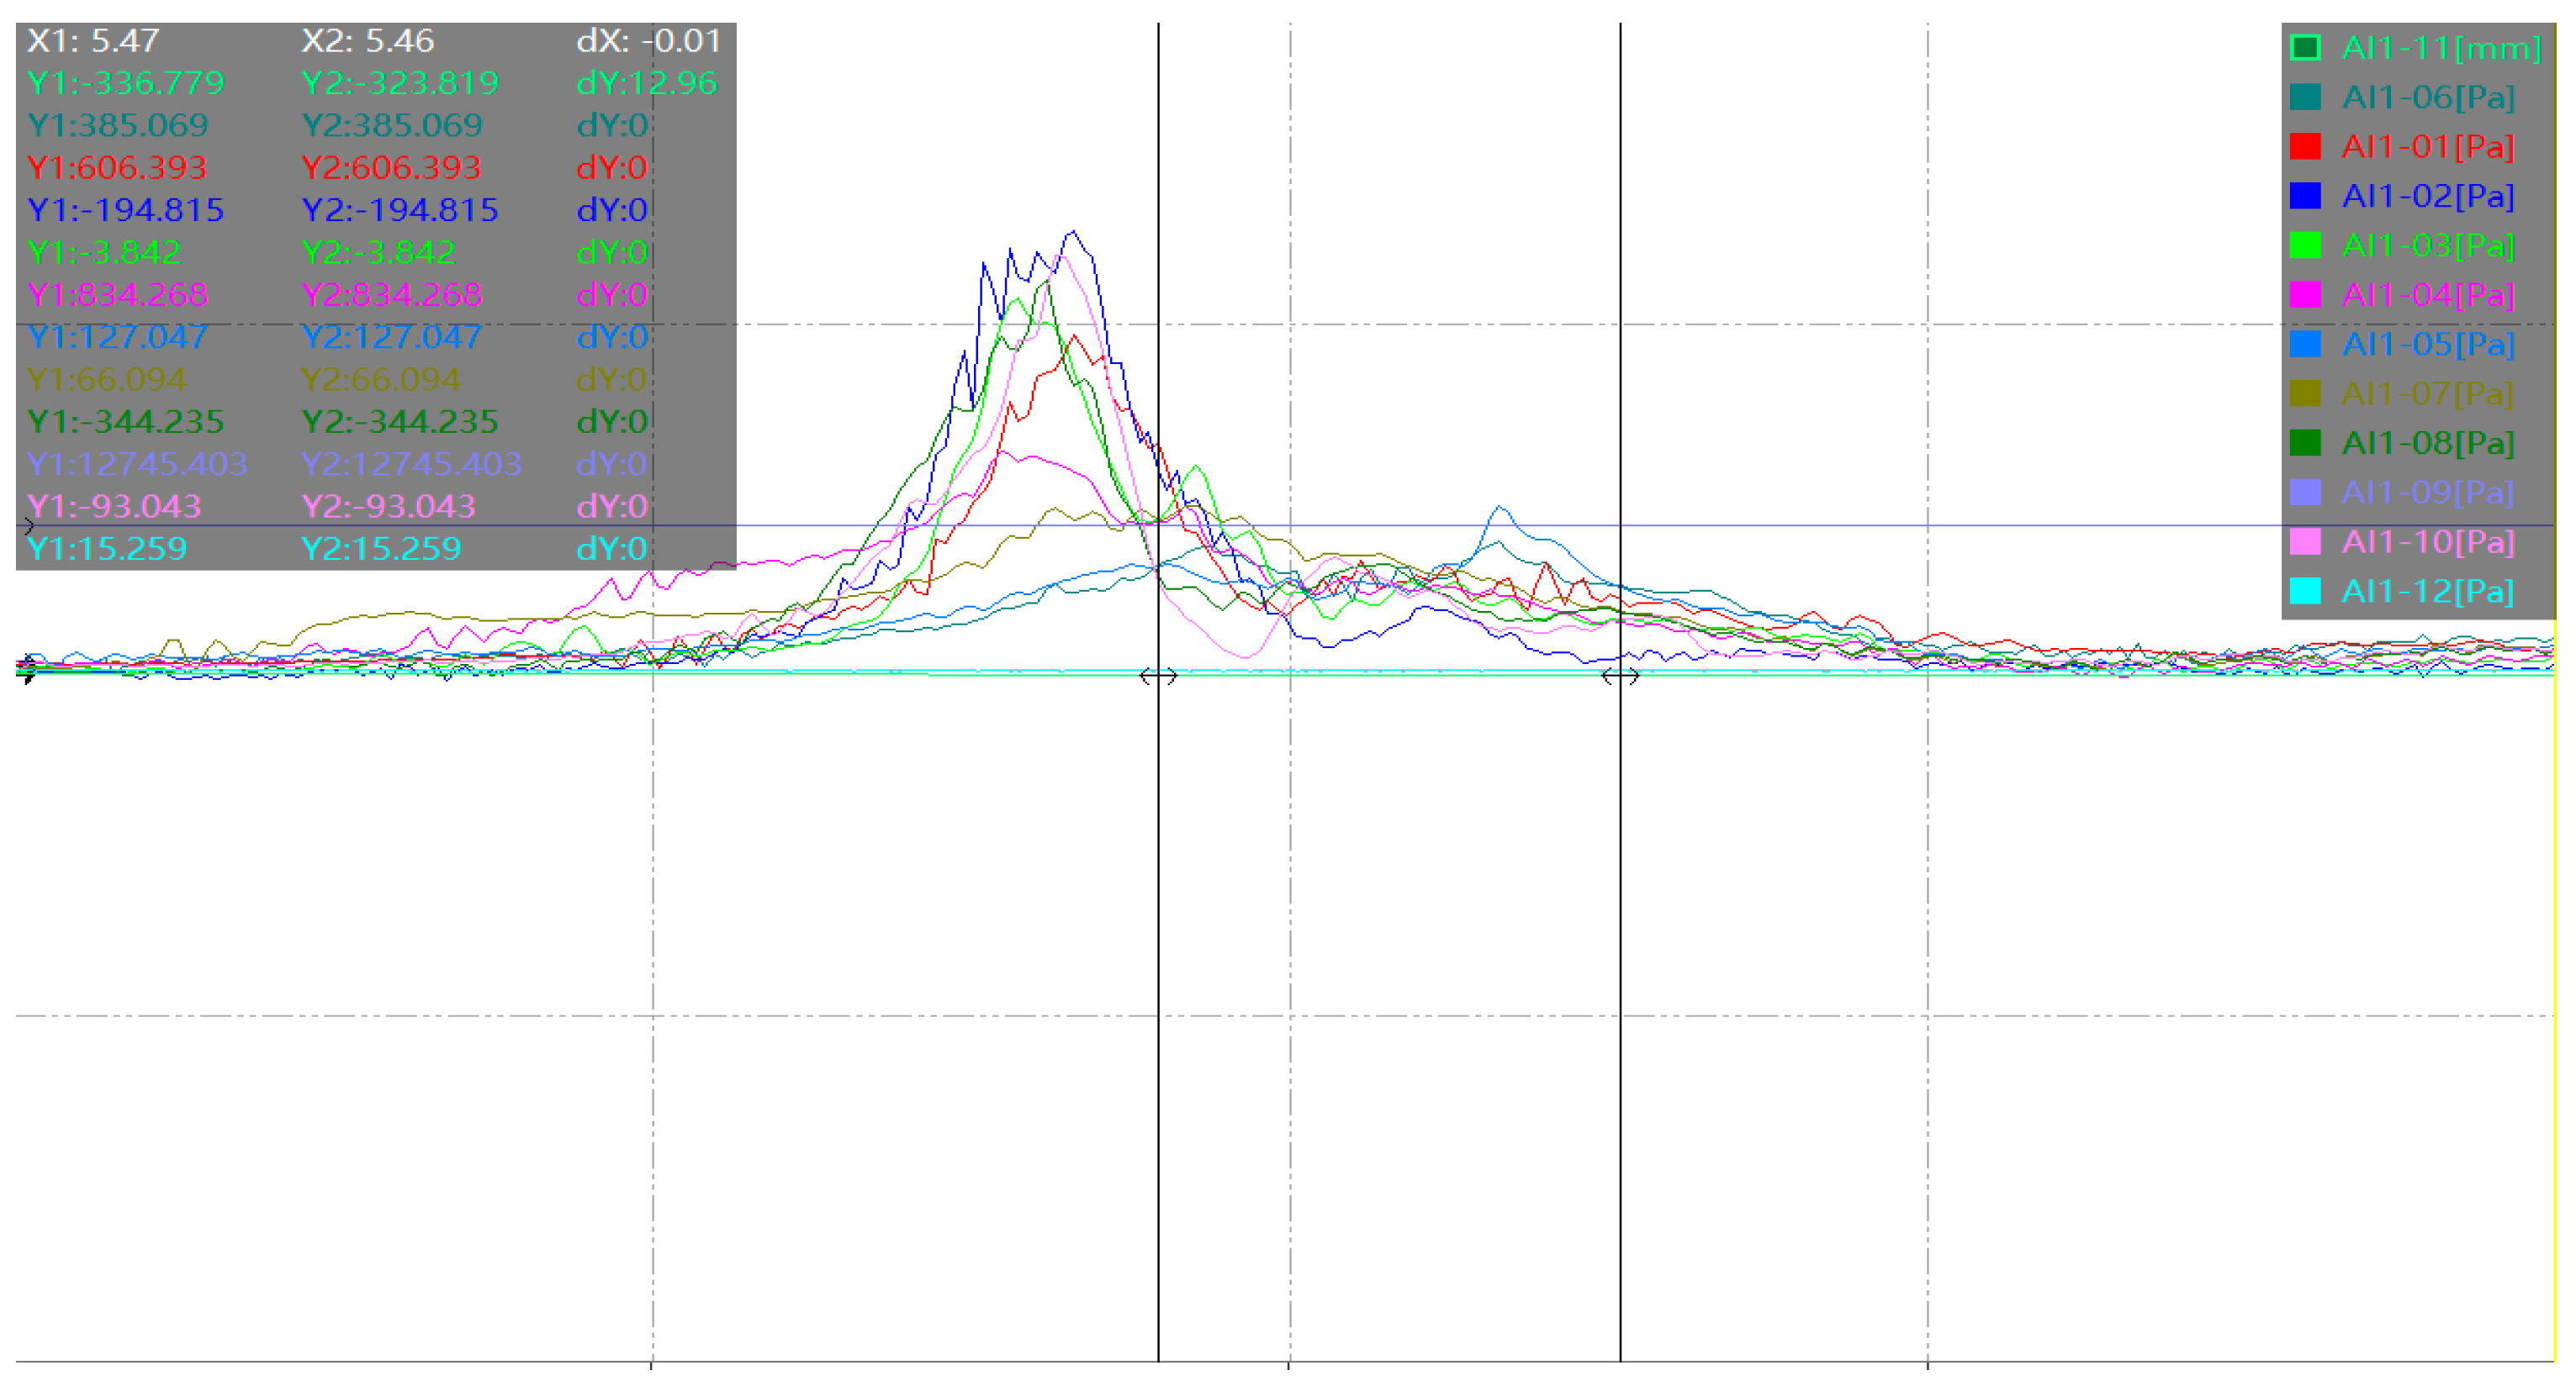Click the AI1-06[Pa] legend color swatch
The width and height of the screenshot is (2576, 1381).
pyautogui.click(x=2304, y=97)
